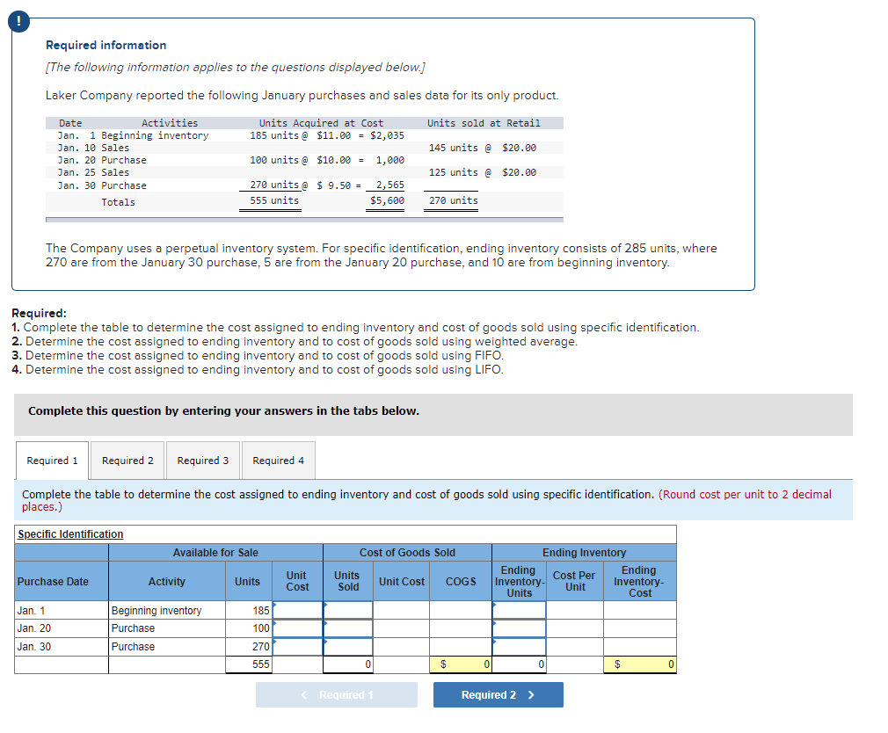Screen dimensions: 888x733
Task: Click the 125 units @ $20.00 sales entry
Action: (x=483, y=172)
